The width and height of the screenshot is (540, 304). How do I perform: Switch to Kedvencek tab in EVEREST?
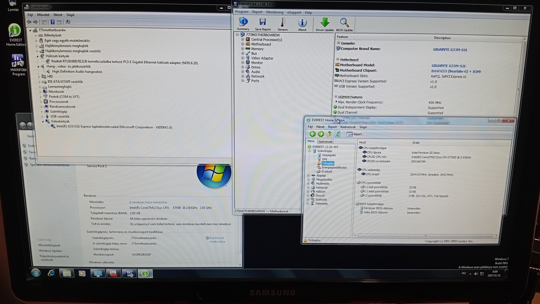click(325, 141)
